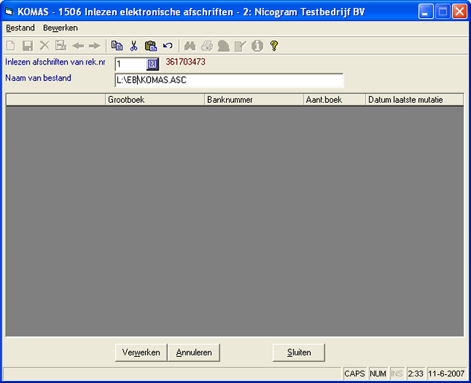Screen dimensions: 471x383
Task: Click the Verwerken button
Action: click(x=141, y=353)
